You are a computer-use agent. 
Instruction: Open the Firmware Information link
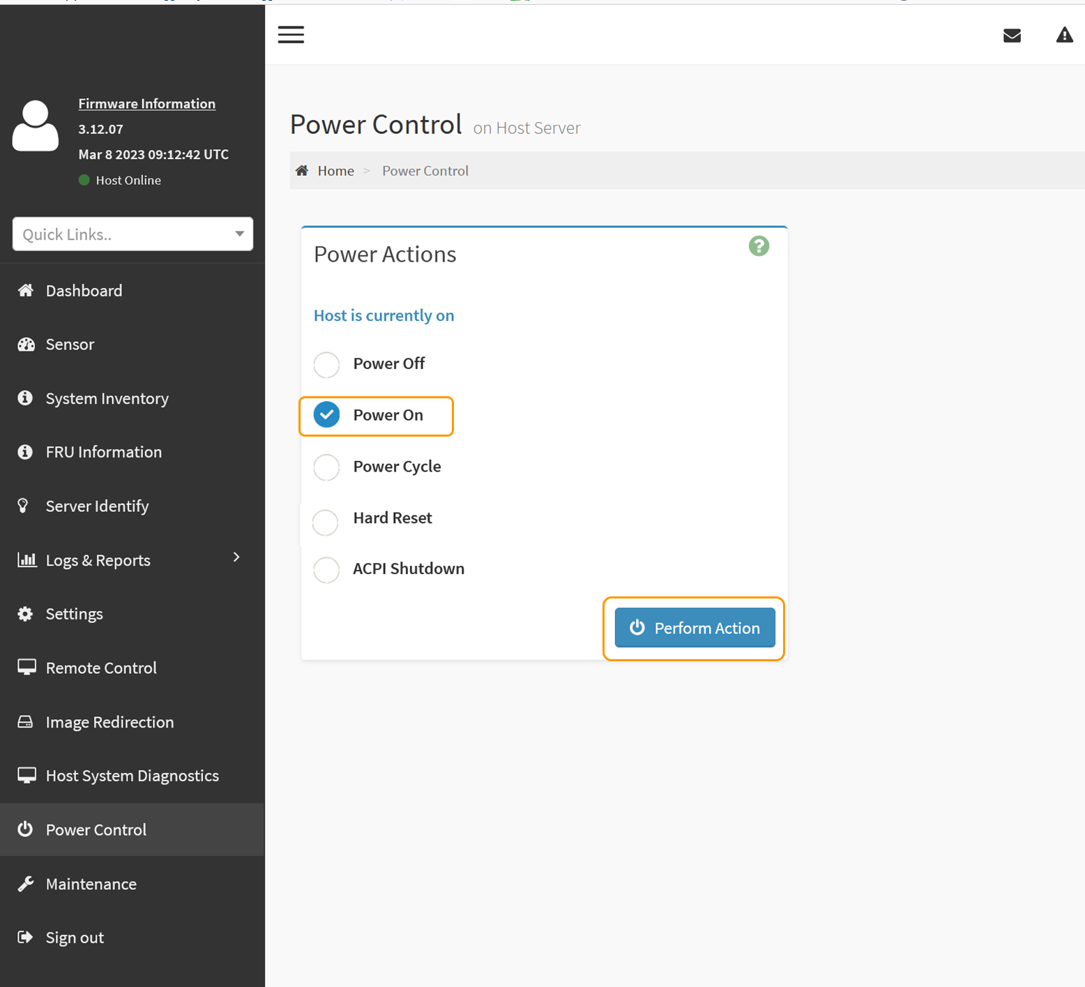(146, 103)
